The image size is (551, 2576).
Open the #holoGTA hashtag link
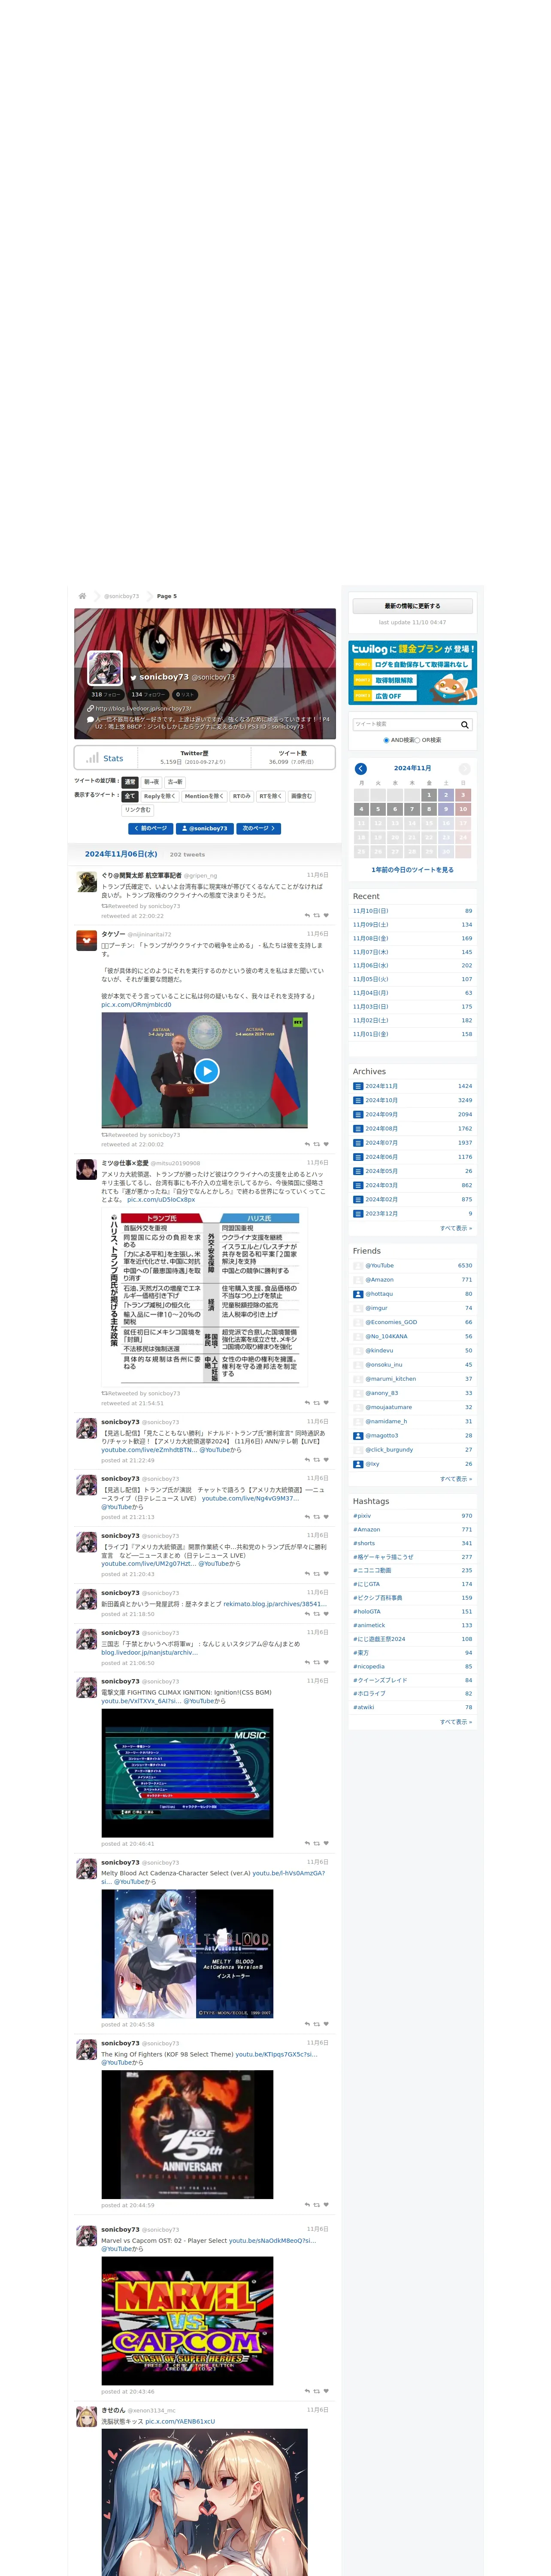367,1612
